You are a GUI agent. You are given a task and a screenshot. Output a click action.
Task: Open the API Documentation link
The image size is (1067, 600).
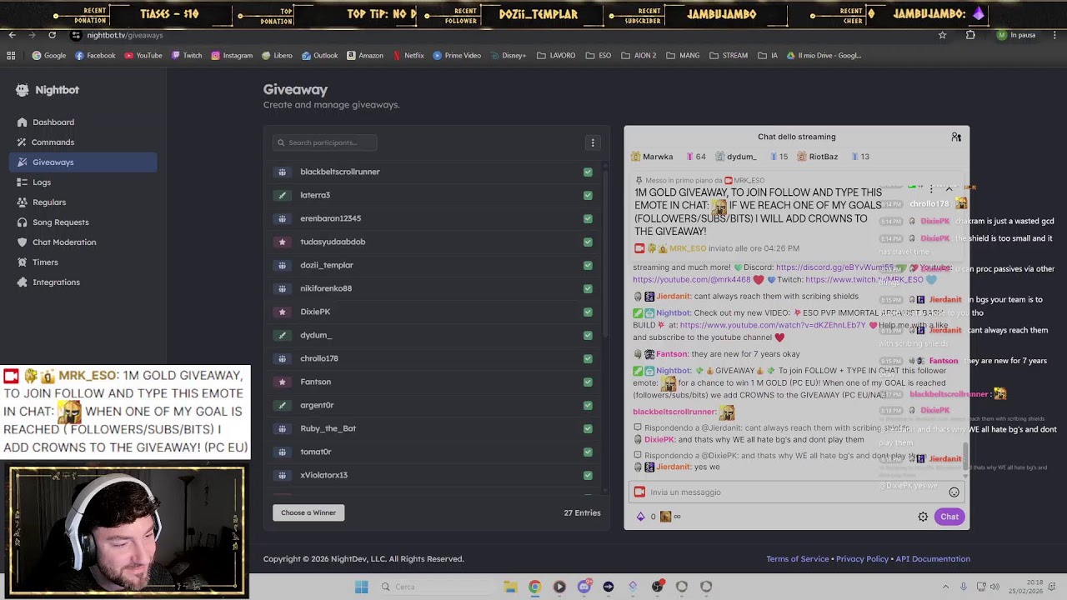pos(933,559)
